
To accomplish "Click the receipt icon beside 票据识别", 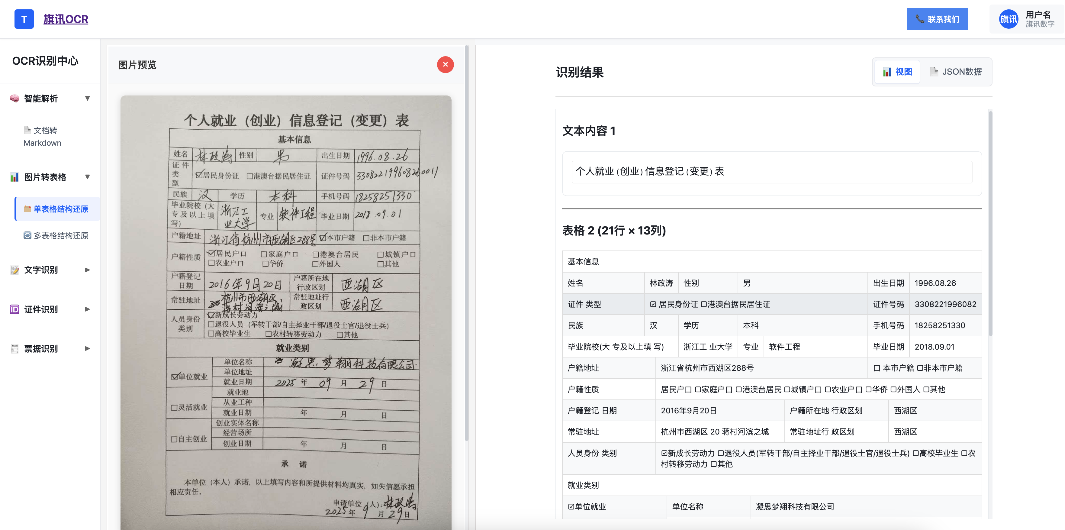I will (14, 348).
